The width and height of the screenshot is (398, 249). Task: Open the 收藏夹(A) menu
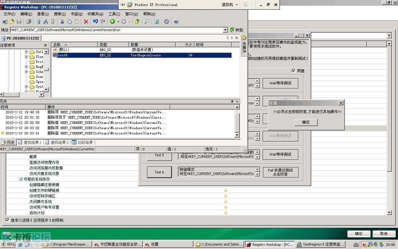(95, 14)
